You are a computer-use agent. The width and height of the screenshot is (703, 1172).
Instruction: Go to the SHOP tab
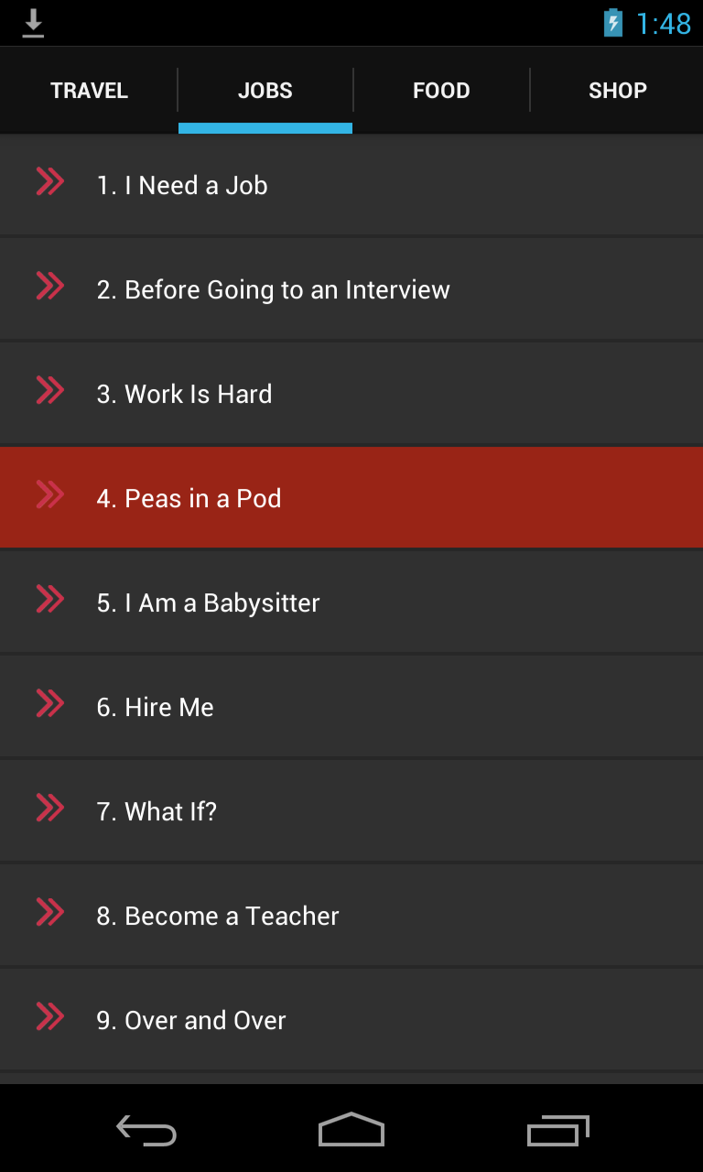pyautogui.click(x=617, y=91)
